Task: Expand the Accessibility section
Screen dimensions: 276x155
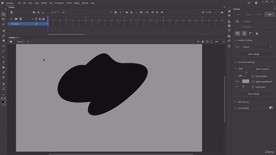Action: (x=235, y=108)
